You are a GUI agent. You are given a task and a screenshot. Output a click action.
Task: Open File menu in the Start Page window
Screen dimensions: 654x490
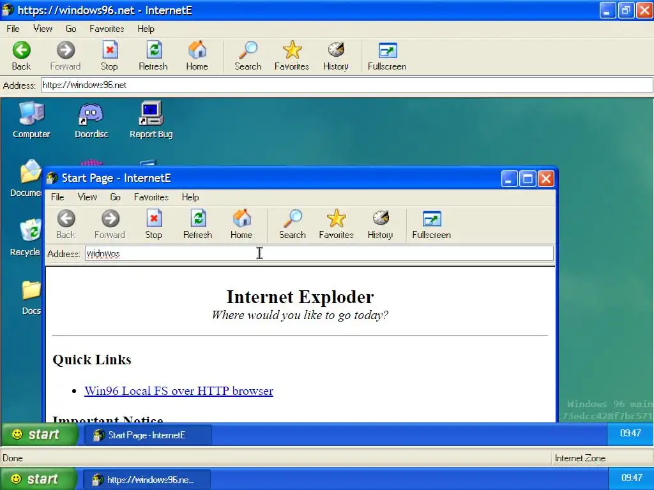click(57, 197)
